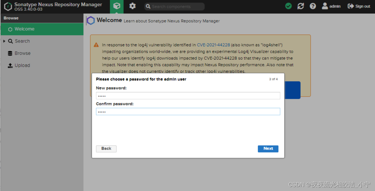This screenshot has width=375, height=191.
Task: Click the Next button
Action: click(x=268, y=149)
